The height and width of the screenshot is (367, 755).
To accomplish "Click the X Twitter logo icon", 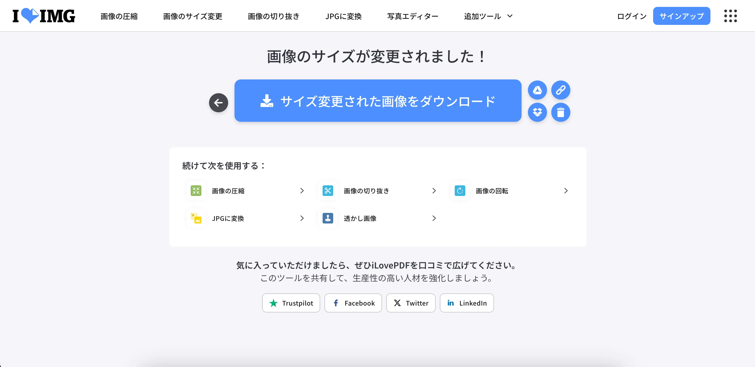I will (397, 303).
